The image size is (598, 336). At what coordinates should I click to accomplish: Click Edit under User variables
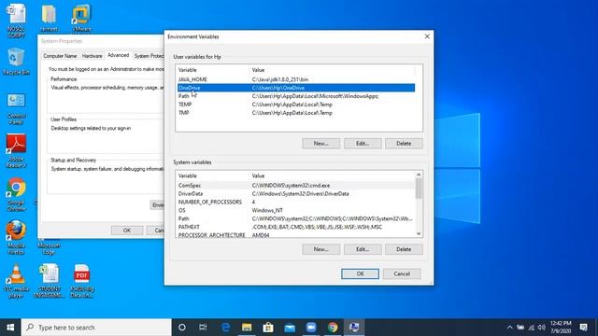coord(363,144)
